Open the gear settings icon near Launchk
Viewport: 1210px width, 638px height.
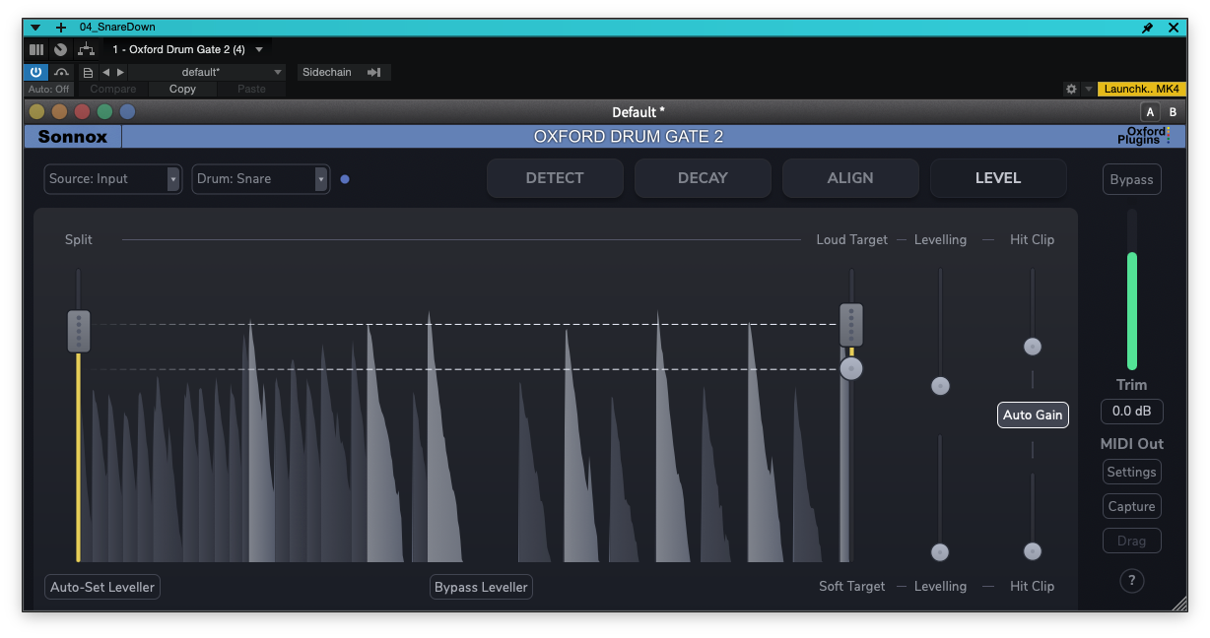click(1071, 89)
